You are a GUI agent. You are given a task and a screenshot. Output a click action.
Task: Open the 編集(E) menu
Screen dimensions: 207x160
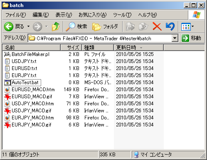tap(41, 15)
